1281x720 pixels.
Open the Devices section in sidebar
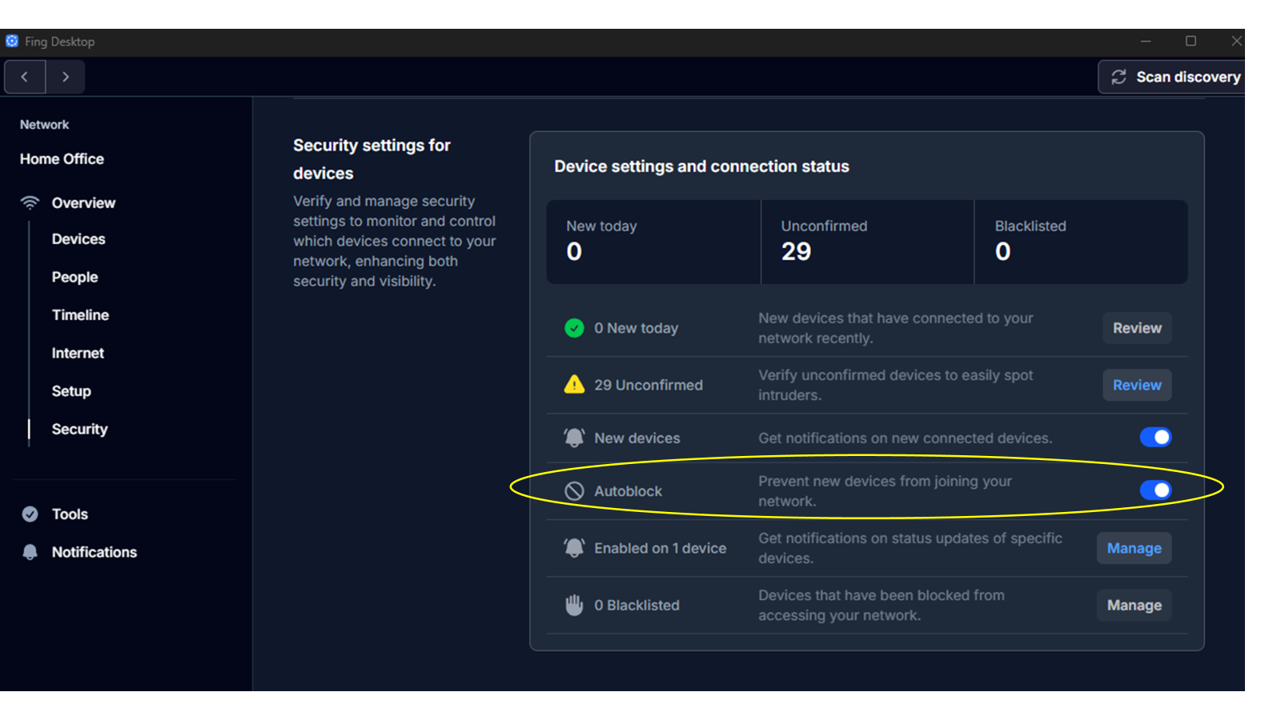(78, 239)
